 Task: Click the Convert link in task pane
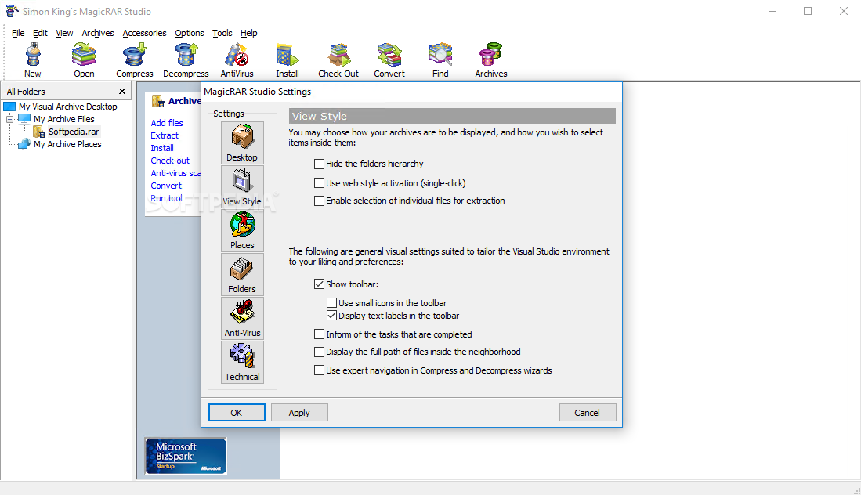click(166, 186)
